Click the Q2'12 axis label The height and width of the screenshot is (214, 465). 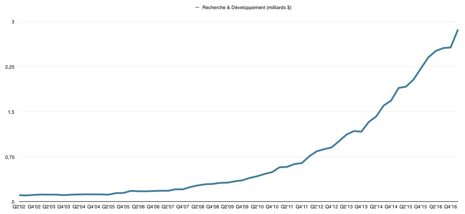tap(317, 207)
